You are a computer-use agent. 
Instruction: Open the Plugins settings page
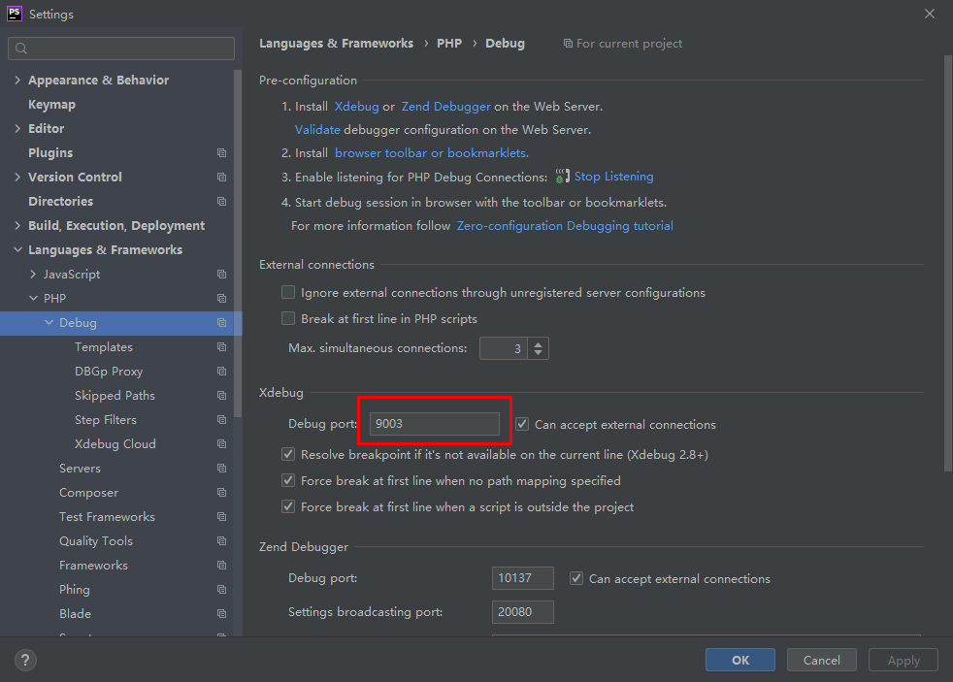coord(50,153)
